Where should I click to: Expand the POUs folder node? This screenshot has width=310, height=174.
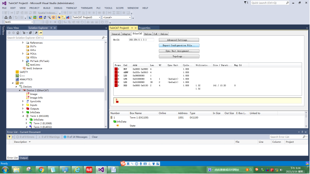[x=23, y=54]
